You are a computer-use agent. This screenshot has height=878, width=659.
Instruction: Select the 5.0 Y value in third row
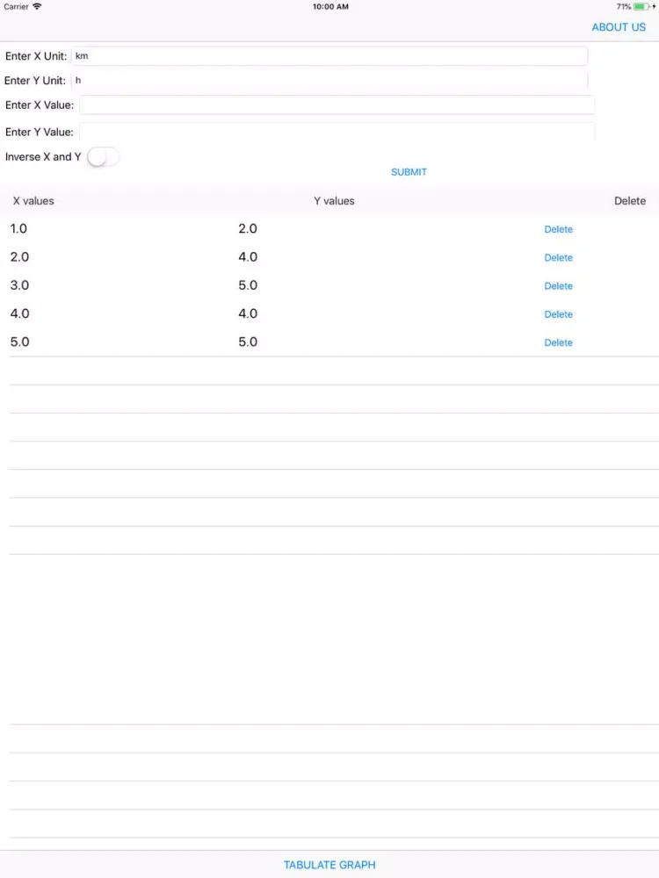click(248, 285)
